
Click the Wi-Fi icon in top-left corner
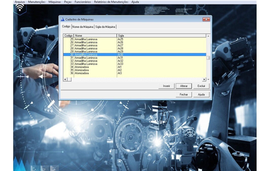pos(20,8)
